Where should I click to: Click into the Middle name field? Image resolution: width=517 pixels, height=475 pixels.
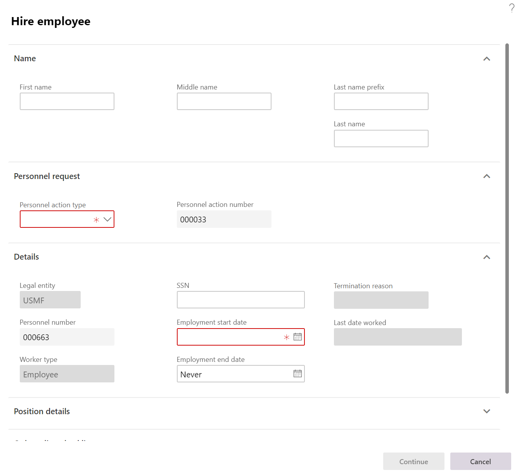tap(224, 101)
